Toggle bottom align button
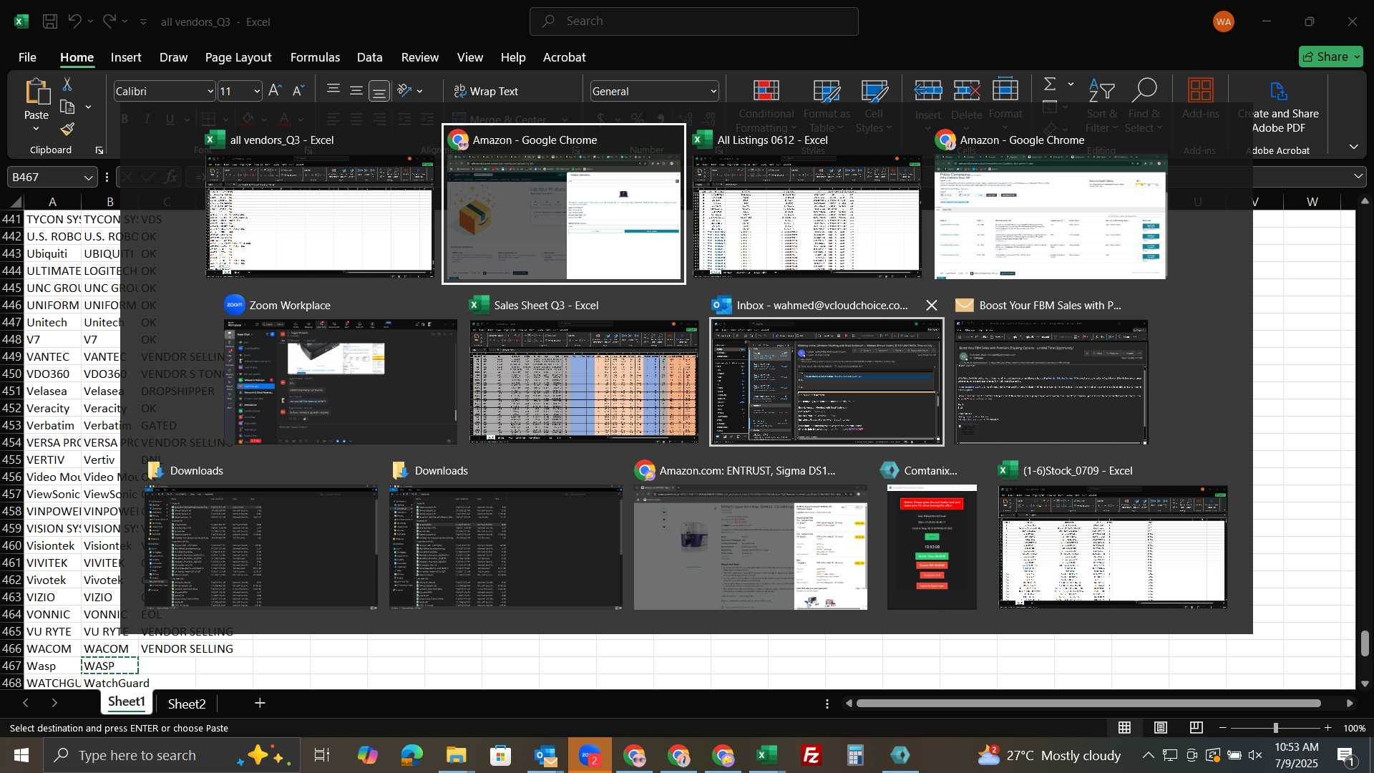This screenshot has width=1374, height=773. (x=379, y=91)
